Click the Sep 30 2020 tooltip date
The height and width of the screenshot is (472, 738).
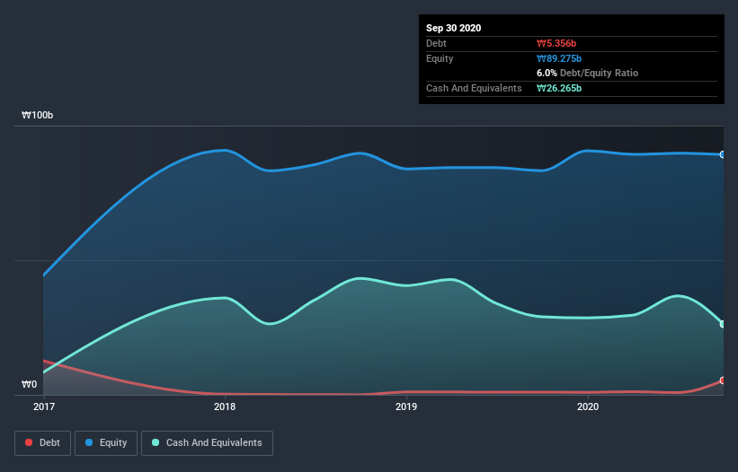tap(453, 28)
